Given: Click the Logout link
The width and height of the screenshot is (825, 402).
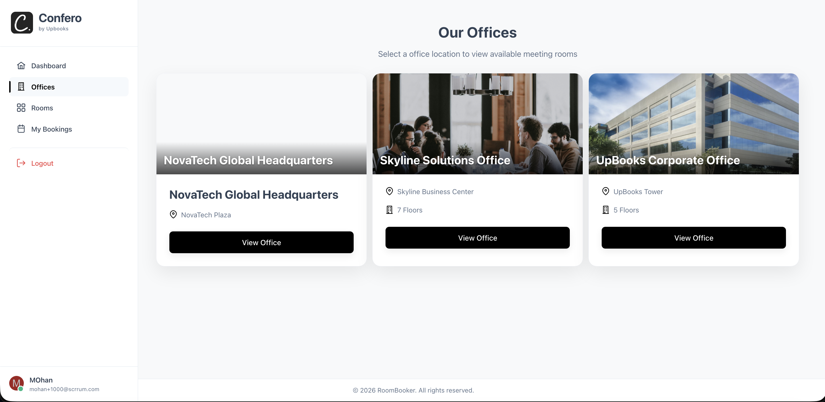Looking at the screenshot, I should tap(42, 163).
